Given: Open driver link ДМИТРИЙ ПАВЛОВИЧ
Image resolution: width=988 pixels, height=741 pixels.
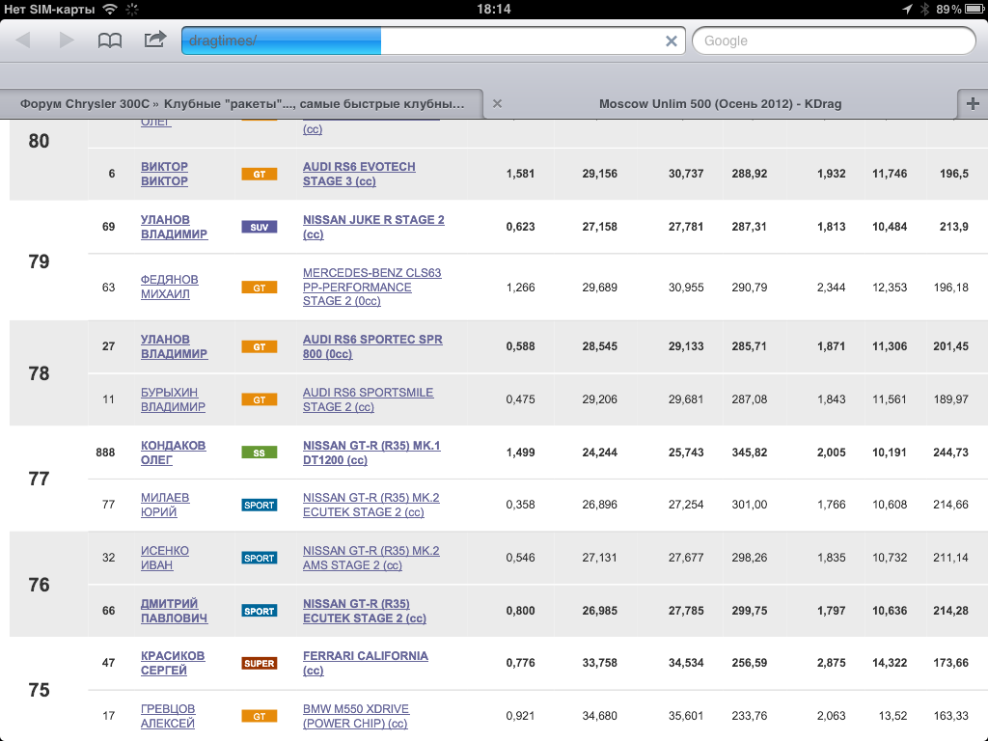Looking at the screenshot, I should (x=174, y=611).
